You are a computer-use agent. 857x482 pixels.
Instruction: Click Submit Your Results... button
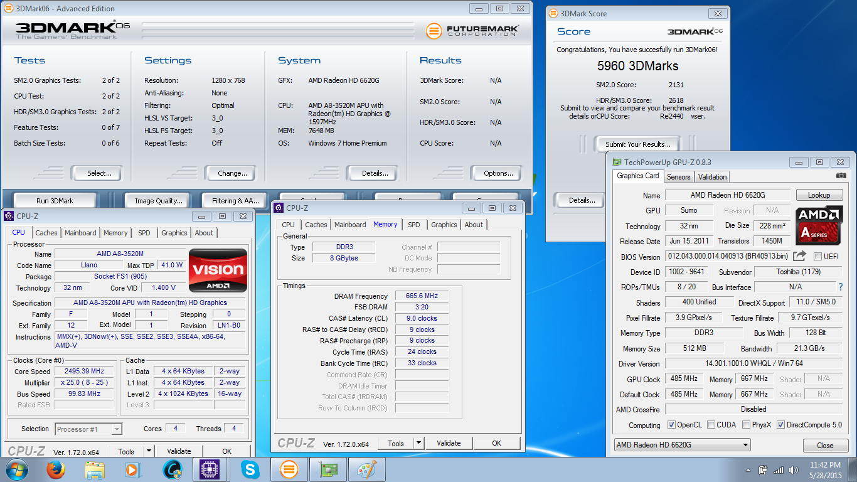tap(637, 144)
